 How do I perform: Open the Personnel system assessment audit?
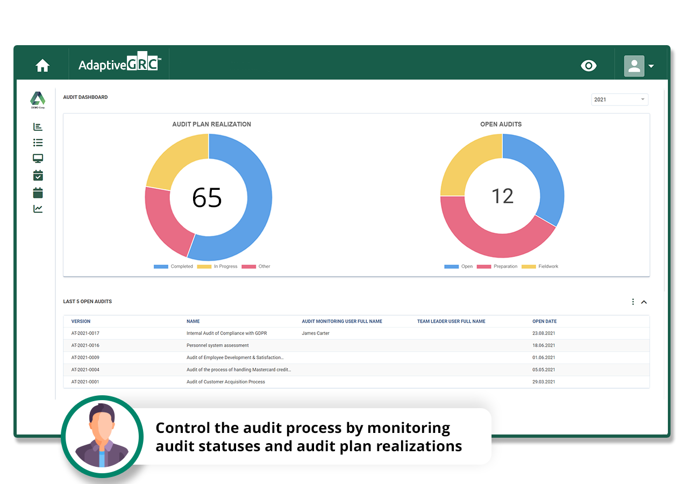217,346
